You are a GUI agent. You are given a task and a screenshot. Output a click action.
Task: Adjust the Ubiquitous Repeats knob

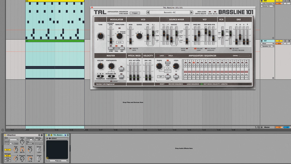coord(22,159)
